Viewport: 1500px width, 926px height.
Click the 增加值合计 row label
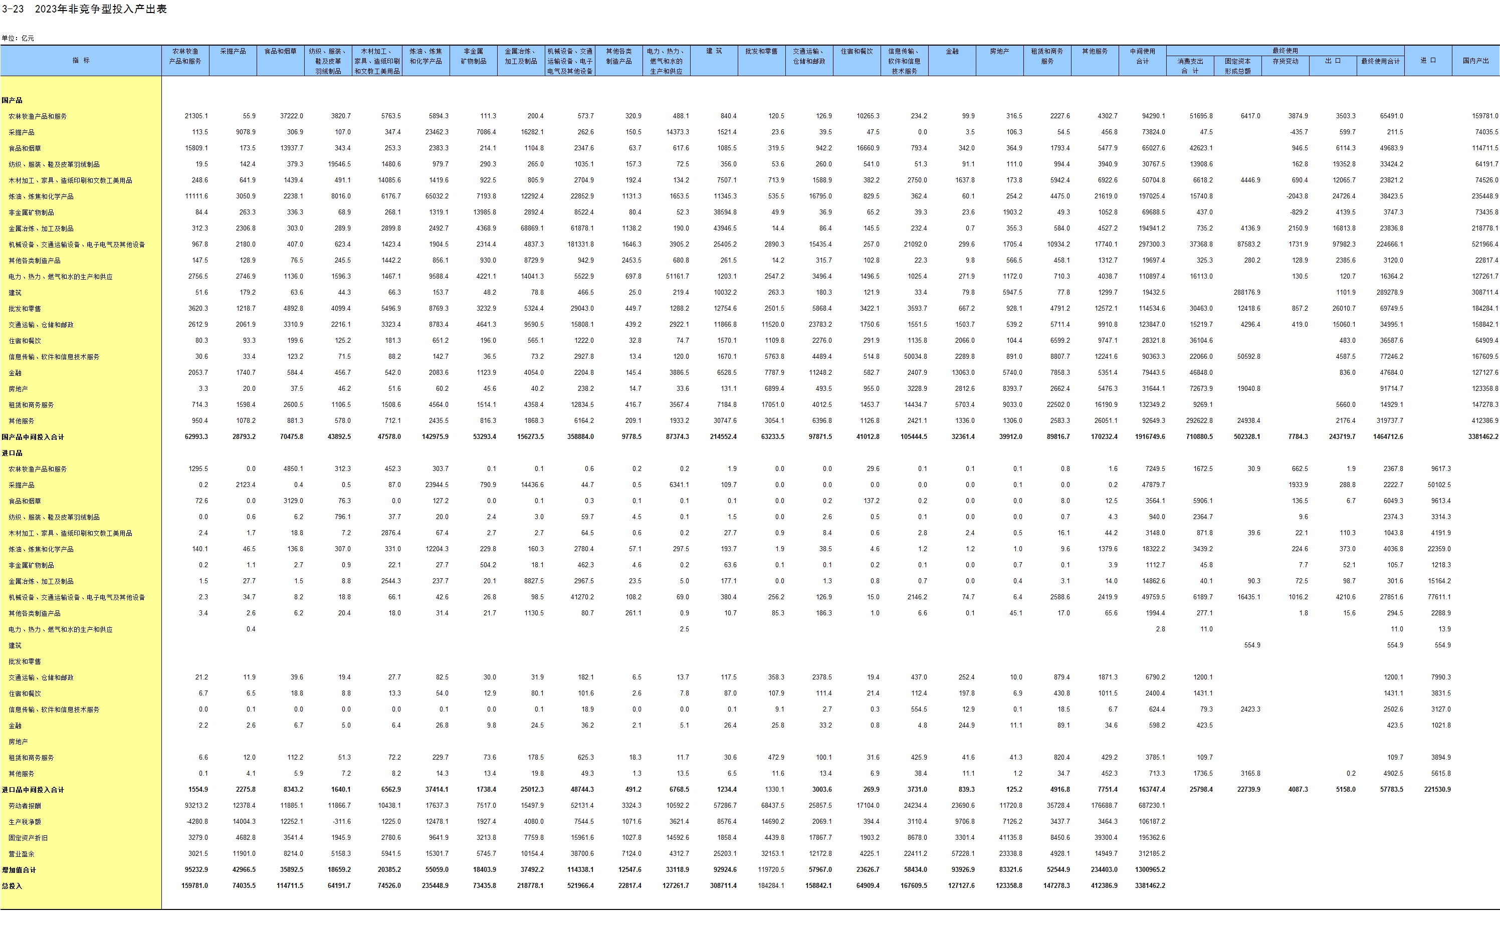tap(19, 870)
